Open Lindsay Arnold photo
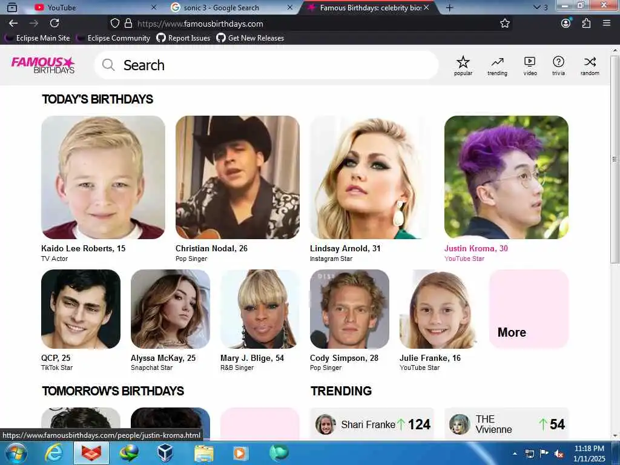This screenshot has height=465, width=620. tap(372, 177)
